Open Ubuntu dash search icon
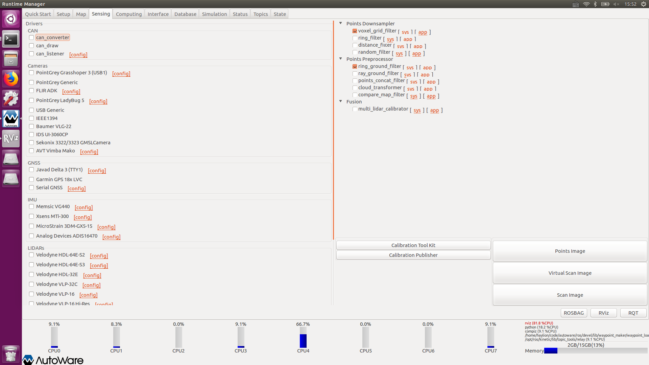 click(11, 19)
